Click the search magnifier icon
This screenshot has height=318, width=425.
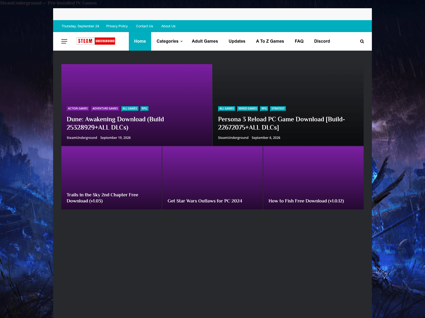(362, 41)
